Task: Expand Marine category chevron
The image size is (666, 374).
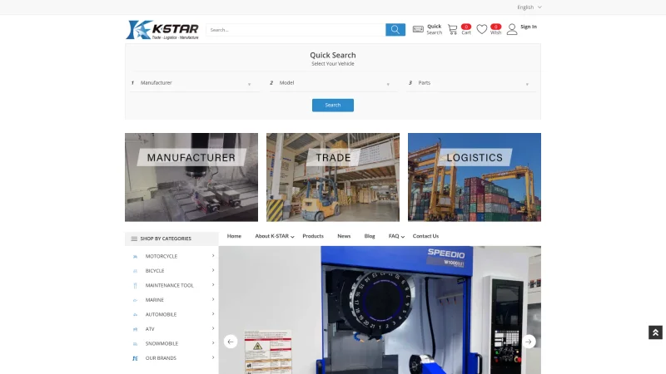Action: tap(213, 299)
